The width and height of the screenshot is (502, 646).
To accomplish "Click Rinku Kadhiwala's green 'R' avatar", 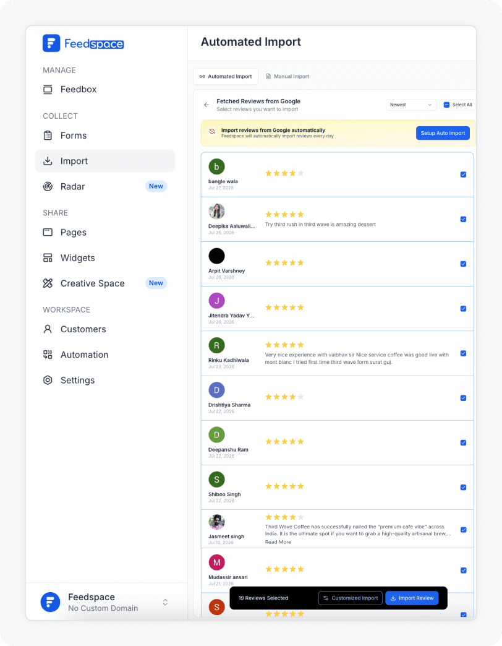I will (216, 346).
